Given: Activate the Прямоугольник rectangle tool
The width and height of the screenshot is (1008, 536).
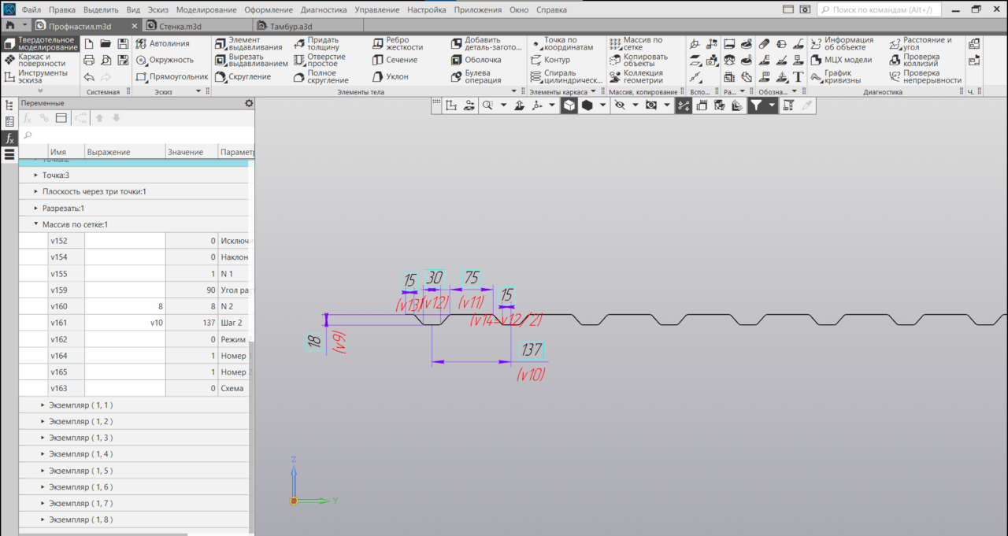Looking at the screenshot, I should click(x=172, y=77).
